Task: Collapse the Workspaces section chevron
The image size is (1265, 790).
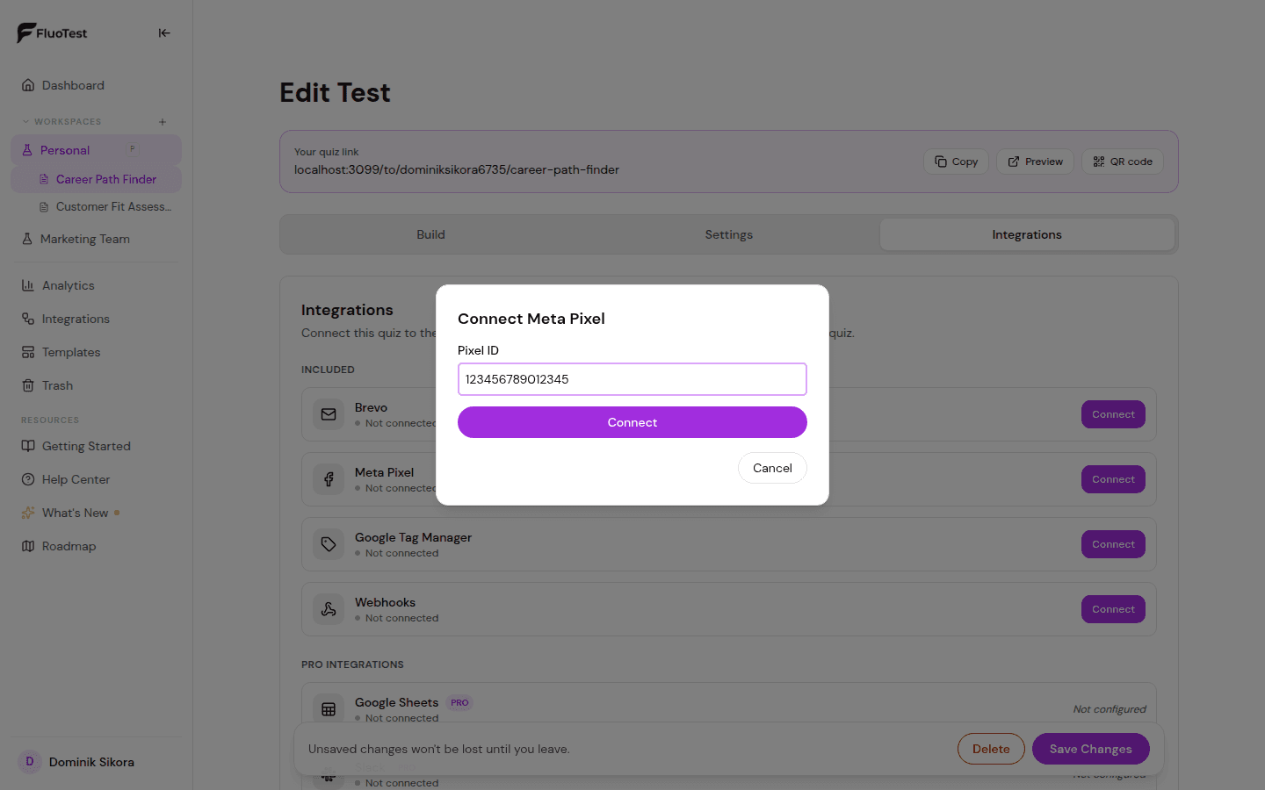Action: [25, 122]
